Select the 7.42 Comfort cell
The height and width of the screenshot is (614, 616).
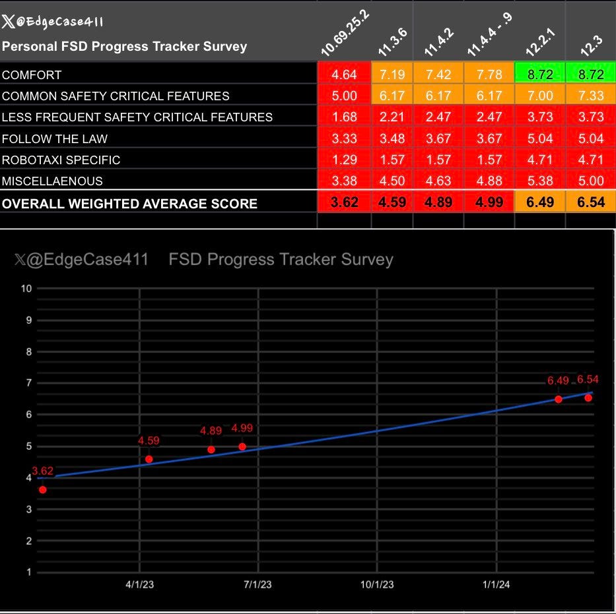point(438,74)
